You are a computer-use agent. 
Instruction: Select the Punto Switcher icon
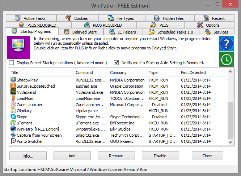coord(13,141)
